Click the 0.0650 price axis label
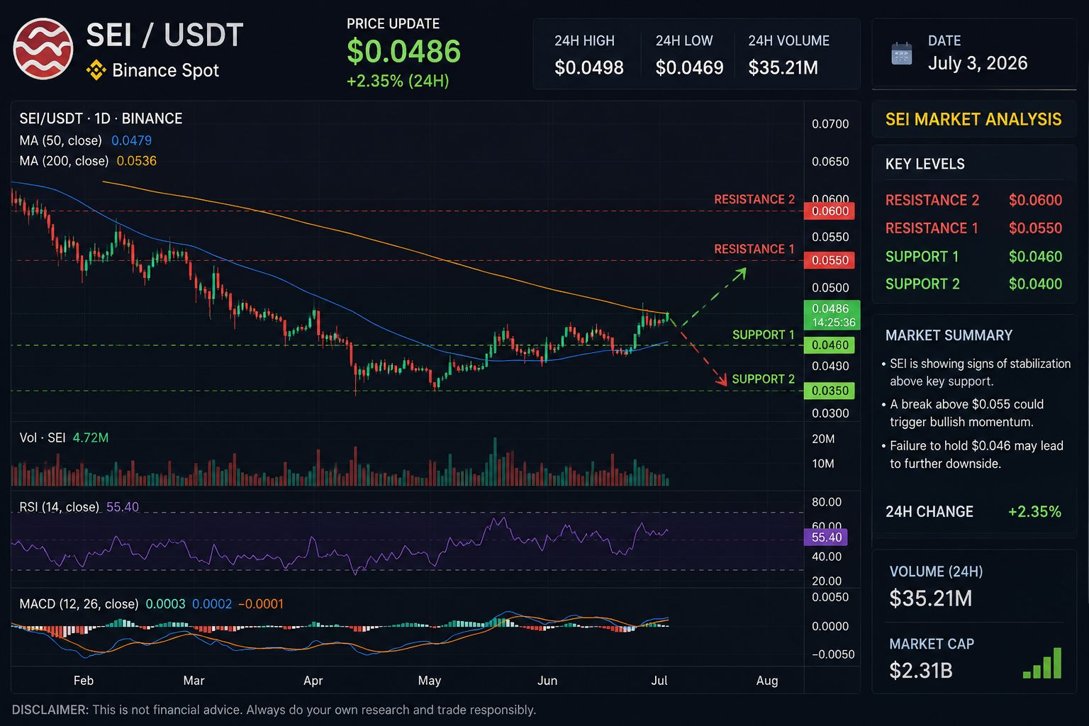Viewport: 1089px width, 726px height. coord(830,162)
